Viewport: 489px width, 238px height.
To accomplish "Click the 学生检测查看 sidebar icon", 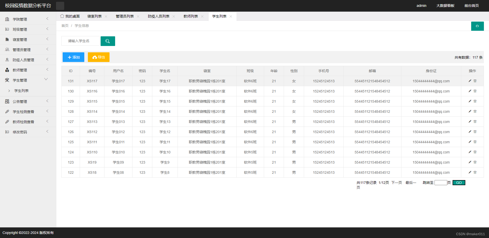I will click(7, 112).
